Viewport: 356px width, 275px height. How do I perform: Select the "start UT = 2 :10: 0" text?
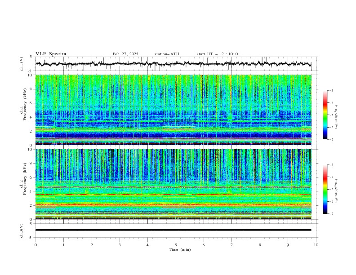(217, 54)
